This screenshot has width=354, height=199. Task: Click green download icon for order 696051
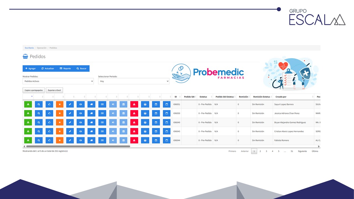(28, 104)
